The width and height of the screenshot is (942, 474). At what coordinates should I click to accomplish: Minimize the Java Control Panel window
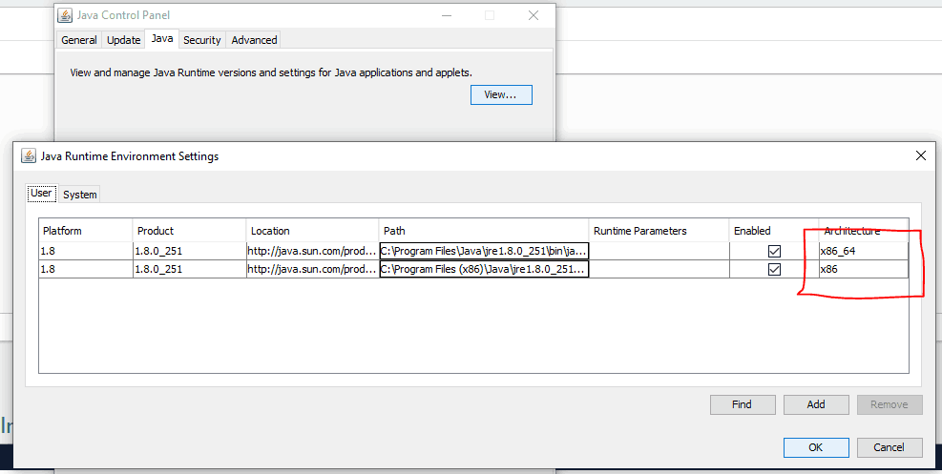pyautogui.click(x=445, y=15)
